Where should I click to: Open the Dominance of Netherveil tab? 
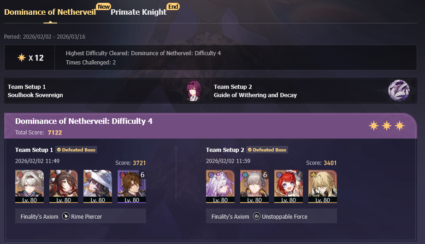point(50,12)
